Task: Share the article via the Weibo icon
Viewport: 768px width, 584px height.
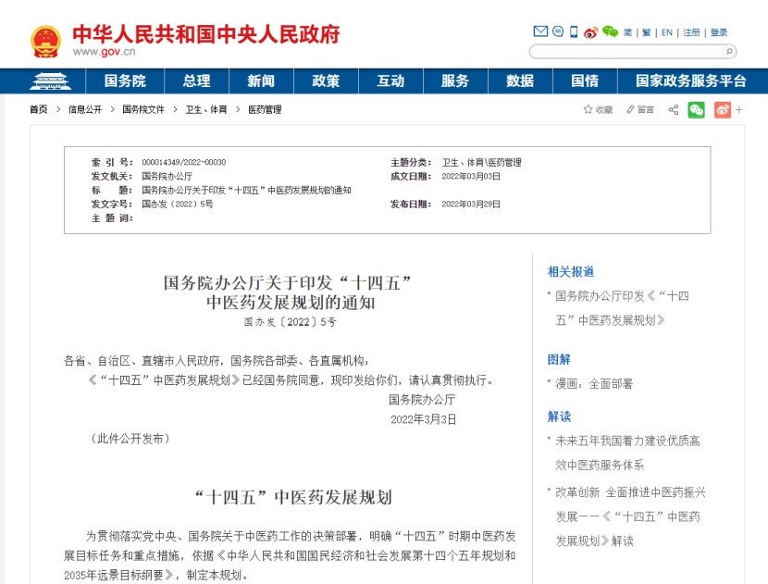Action: [x=720, y=109]
